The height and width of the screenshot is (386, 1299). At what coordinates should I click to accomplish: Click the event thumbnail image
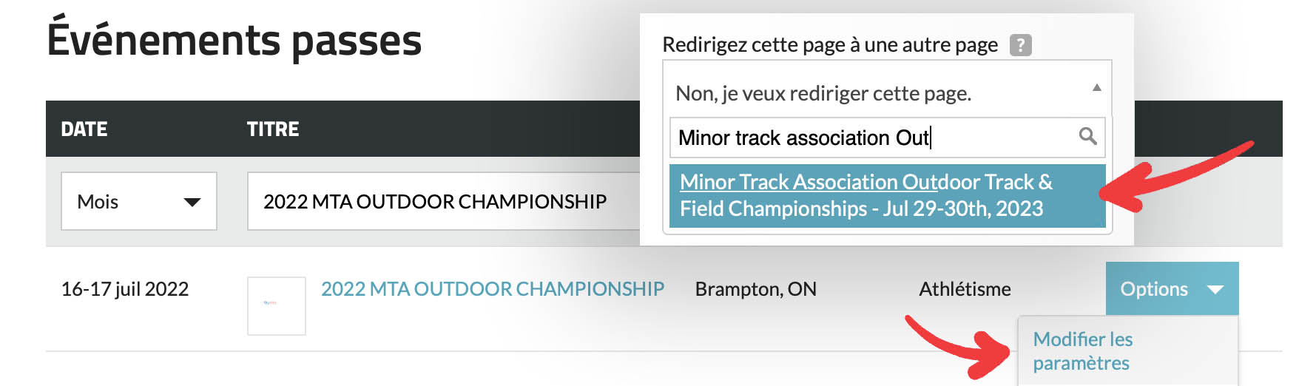pos(276,305)
